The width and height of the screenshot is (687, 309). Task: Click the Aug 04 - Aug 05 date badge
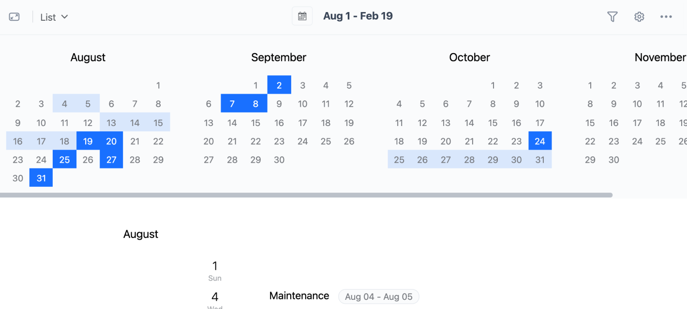379,296
